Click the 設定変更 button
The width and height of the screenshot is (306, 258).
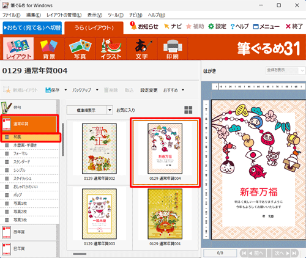[149, 90]
